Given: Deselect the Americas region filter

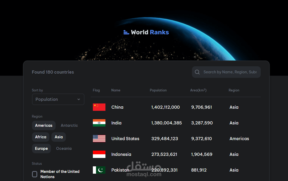Looking at the screenshot, I should 44,125.
